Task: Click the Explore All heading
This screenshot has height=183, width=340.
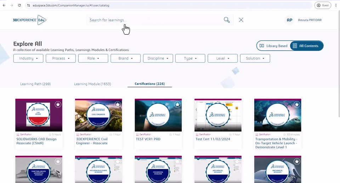Action: pos(28,44)
